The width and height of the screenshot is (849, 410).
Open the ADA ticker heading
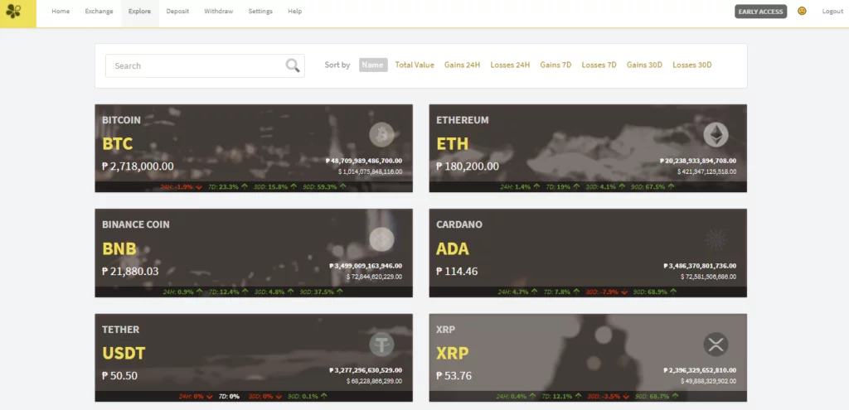point(453,248)
